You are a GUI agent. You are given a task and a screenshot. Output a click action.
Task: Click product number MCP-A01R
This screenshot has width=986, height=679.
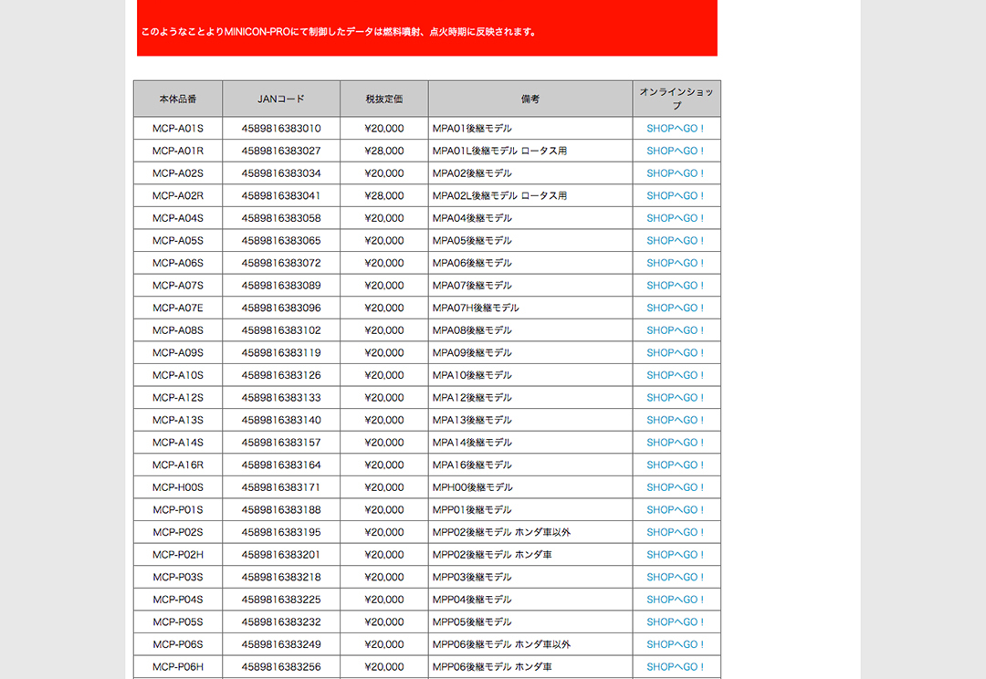[x=178, y=151]
